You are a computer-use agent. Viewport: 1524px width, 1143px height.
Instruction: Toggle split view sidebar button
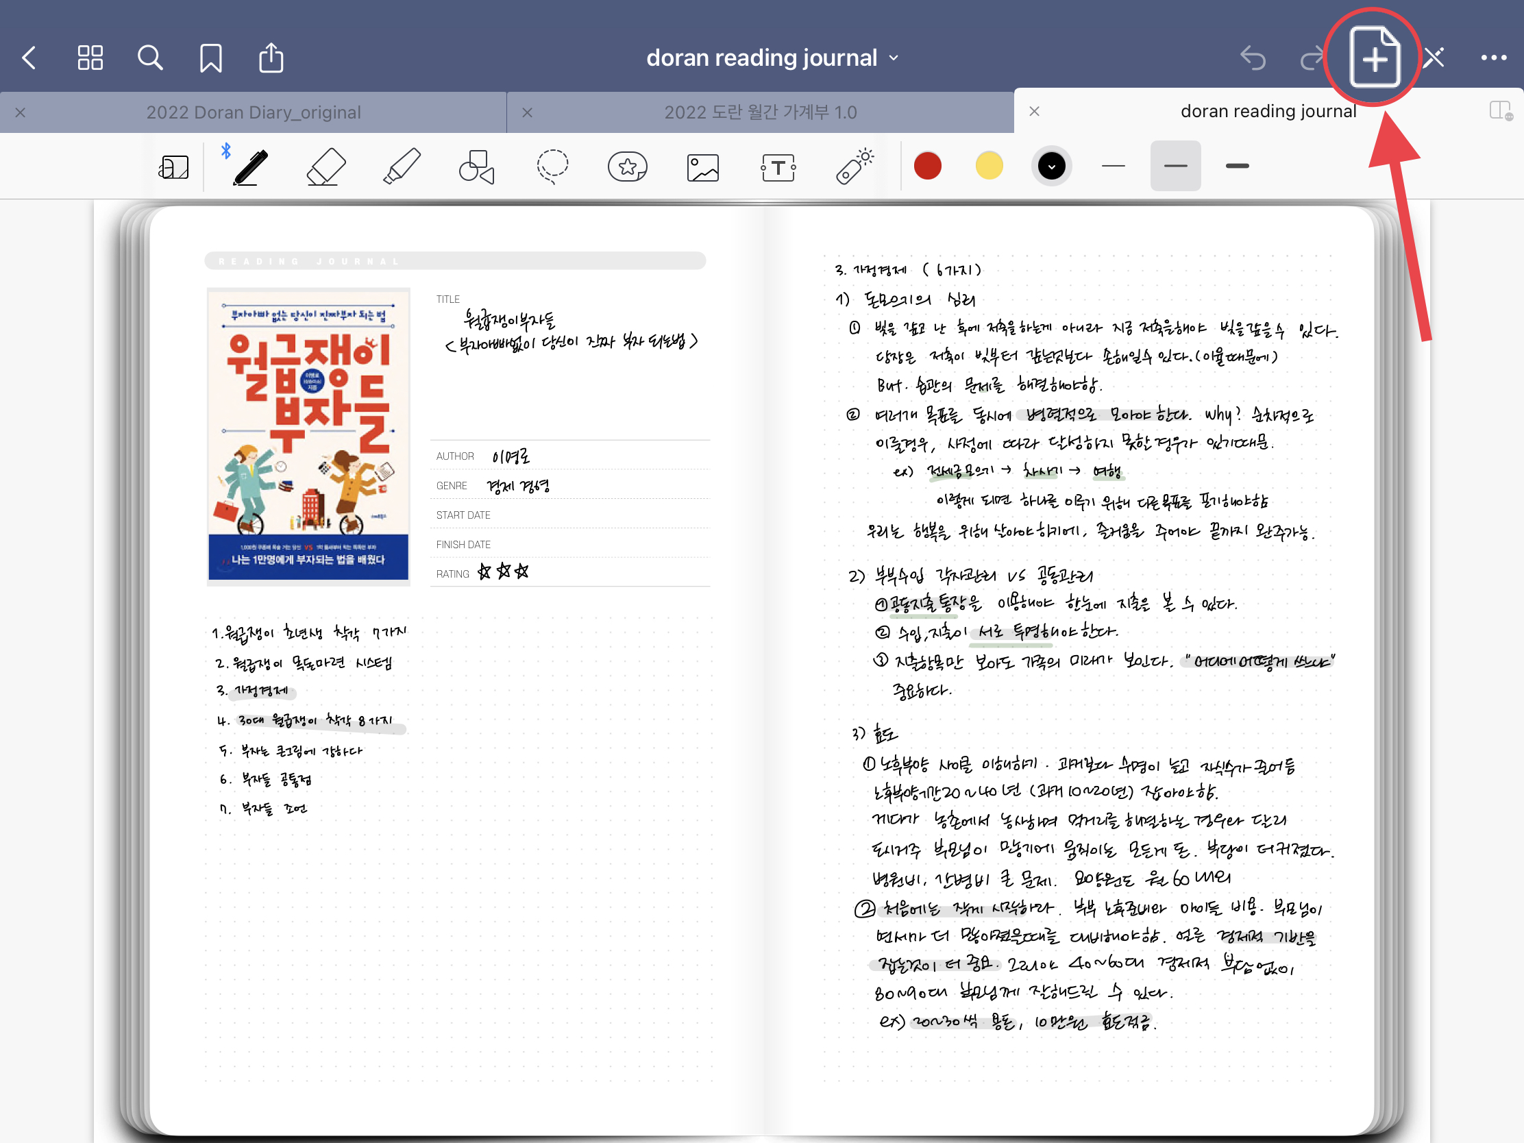[1500, 111]
